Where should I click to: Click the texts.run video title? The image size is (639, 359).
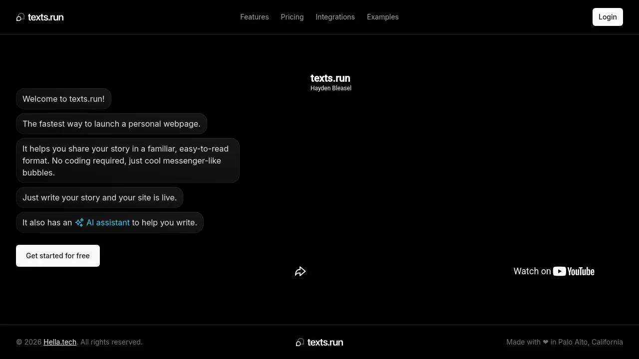[330, 78]
